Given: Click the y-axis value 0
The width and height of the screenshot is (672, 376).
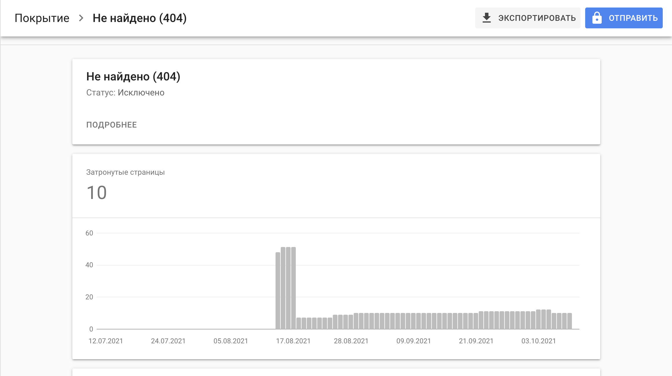Looking at the screenshot, I should pyautogui.click(x=91, y=329).
